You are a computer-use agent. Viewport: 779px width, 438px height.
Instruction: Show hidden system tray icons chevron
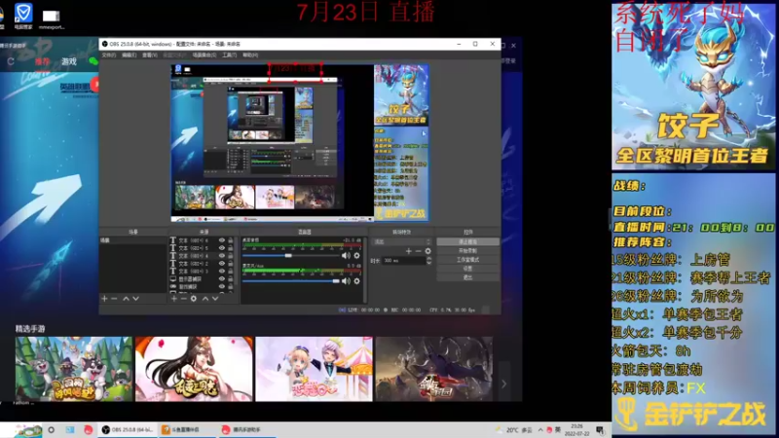[540, 430]
